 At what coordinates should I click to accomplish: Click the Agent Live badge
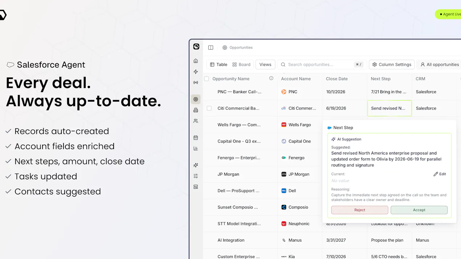point(449,14)
